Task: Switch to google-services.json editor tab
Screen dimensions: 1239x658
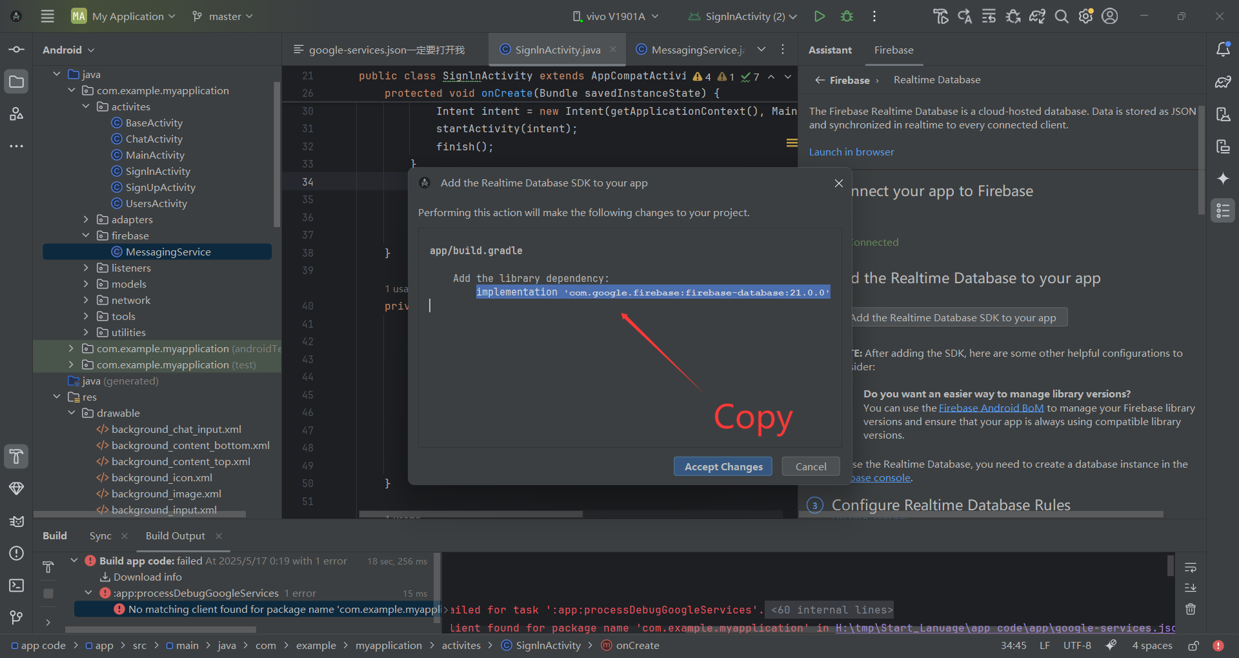Action: click(379, 50)
